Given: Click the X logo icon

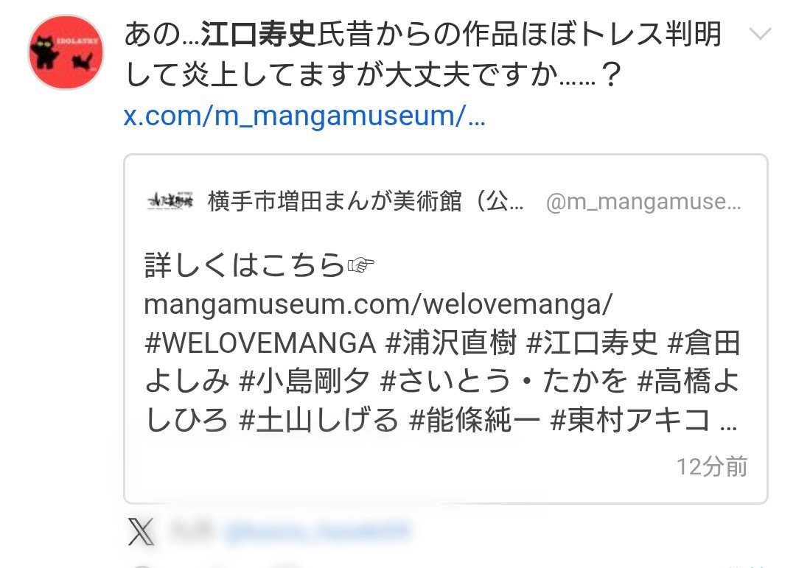Looking at the screenshot, I should (141, 531).
